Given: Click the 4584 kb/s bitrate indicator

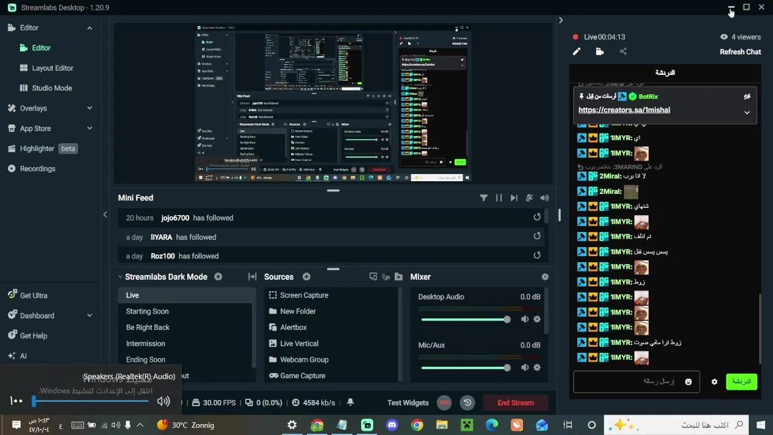Looking at the screenshot, I should [313, 402].
